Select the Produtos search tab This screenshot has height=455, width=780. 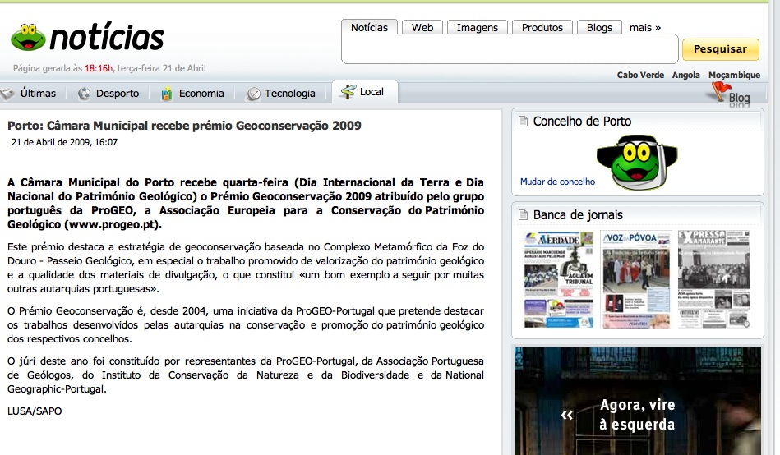tap(542, 28)
